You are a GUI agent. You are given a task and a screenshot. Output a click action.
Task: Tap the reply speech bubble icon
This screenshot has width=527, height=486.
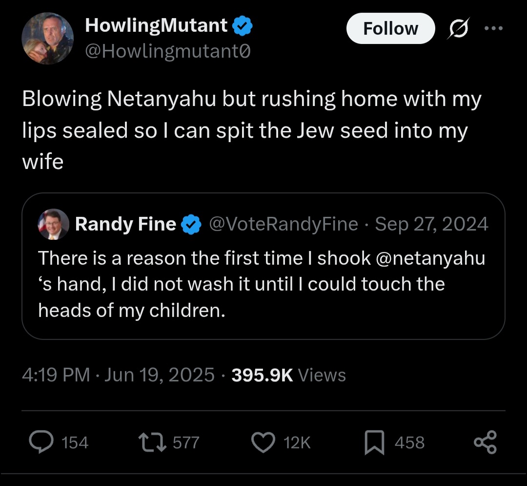[41, 442]
